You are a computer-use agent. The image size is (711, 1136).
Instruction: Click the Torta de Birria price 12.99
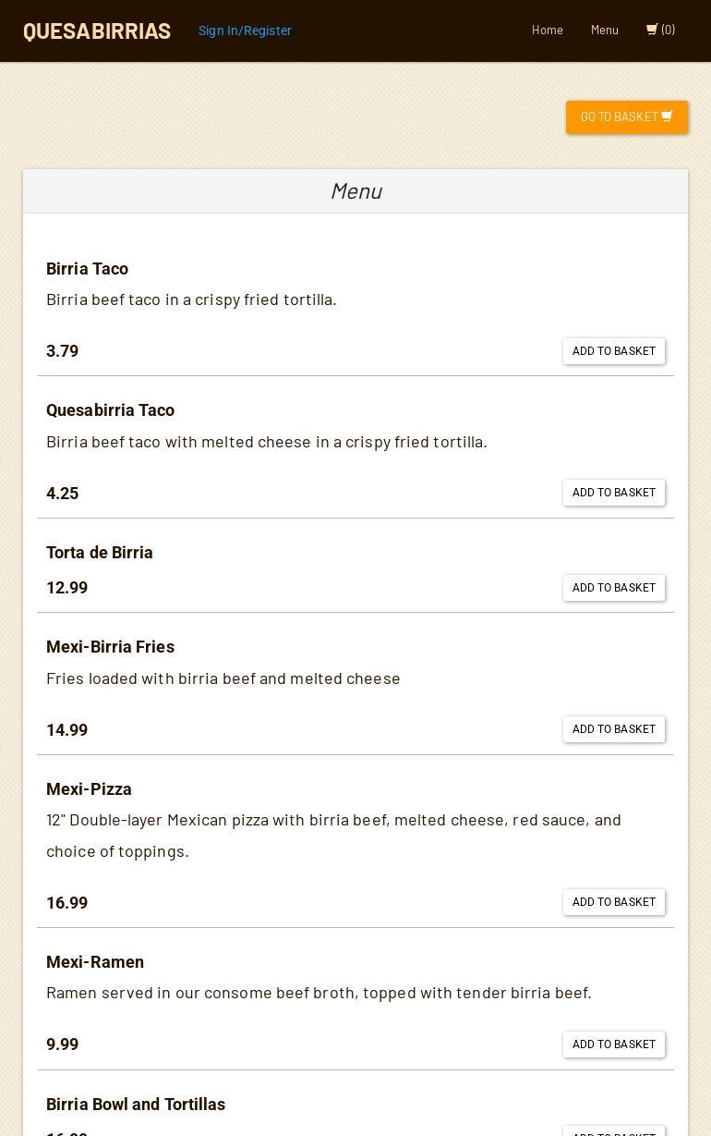[x=67, y=588]
